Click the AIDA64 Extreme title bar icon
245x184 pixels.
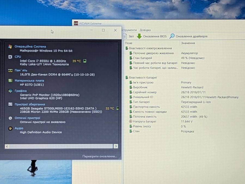[76, 23]
